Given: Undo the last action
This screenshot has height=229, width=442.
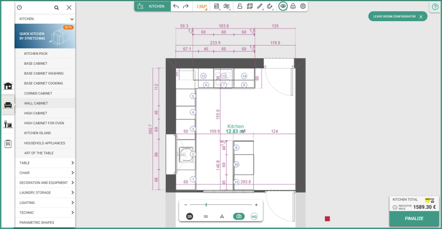Looking at the screenshot, I should coord(176,6).
